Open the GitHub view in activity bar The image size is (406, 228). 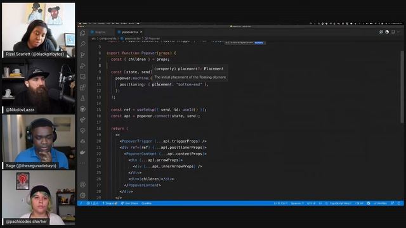[82, 109]
